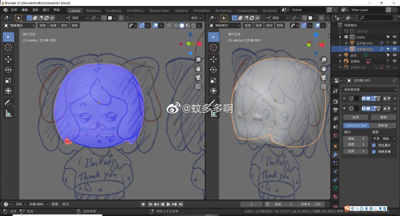Select the Scale tool in left viewport
400x216 pixels.
tap(8, 80)
